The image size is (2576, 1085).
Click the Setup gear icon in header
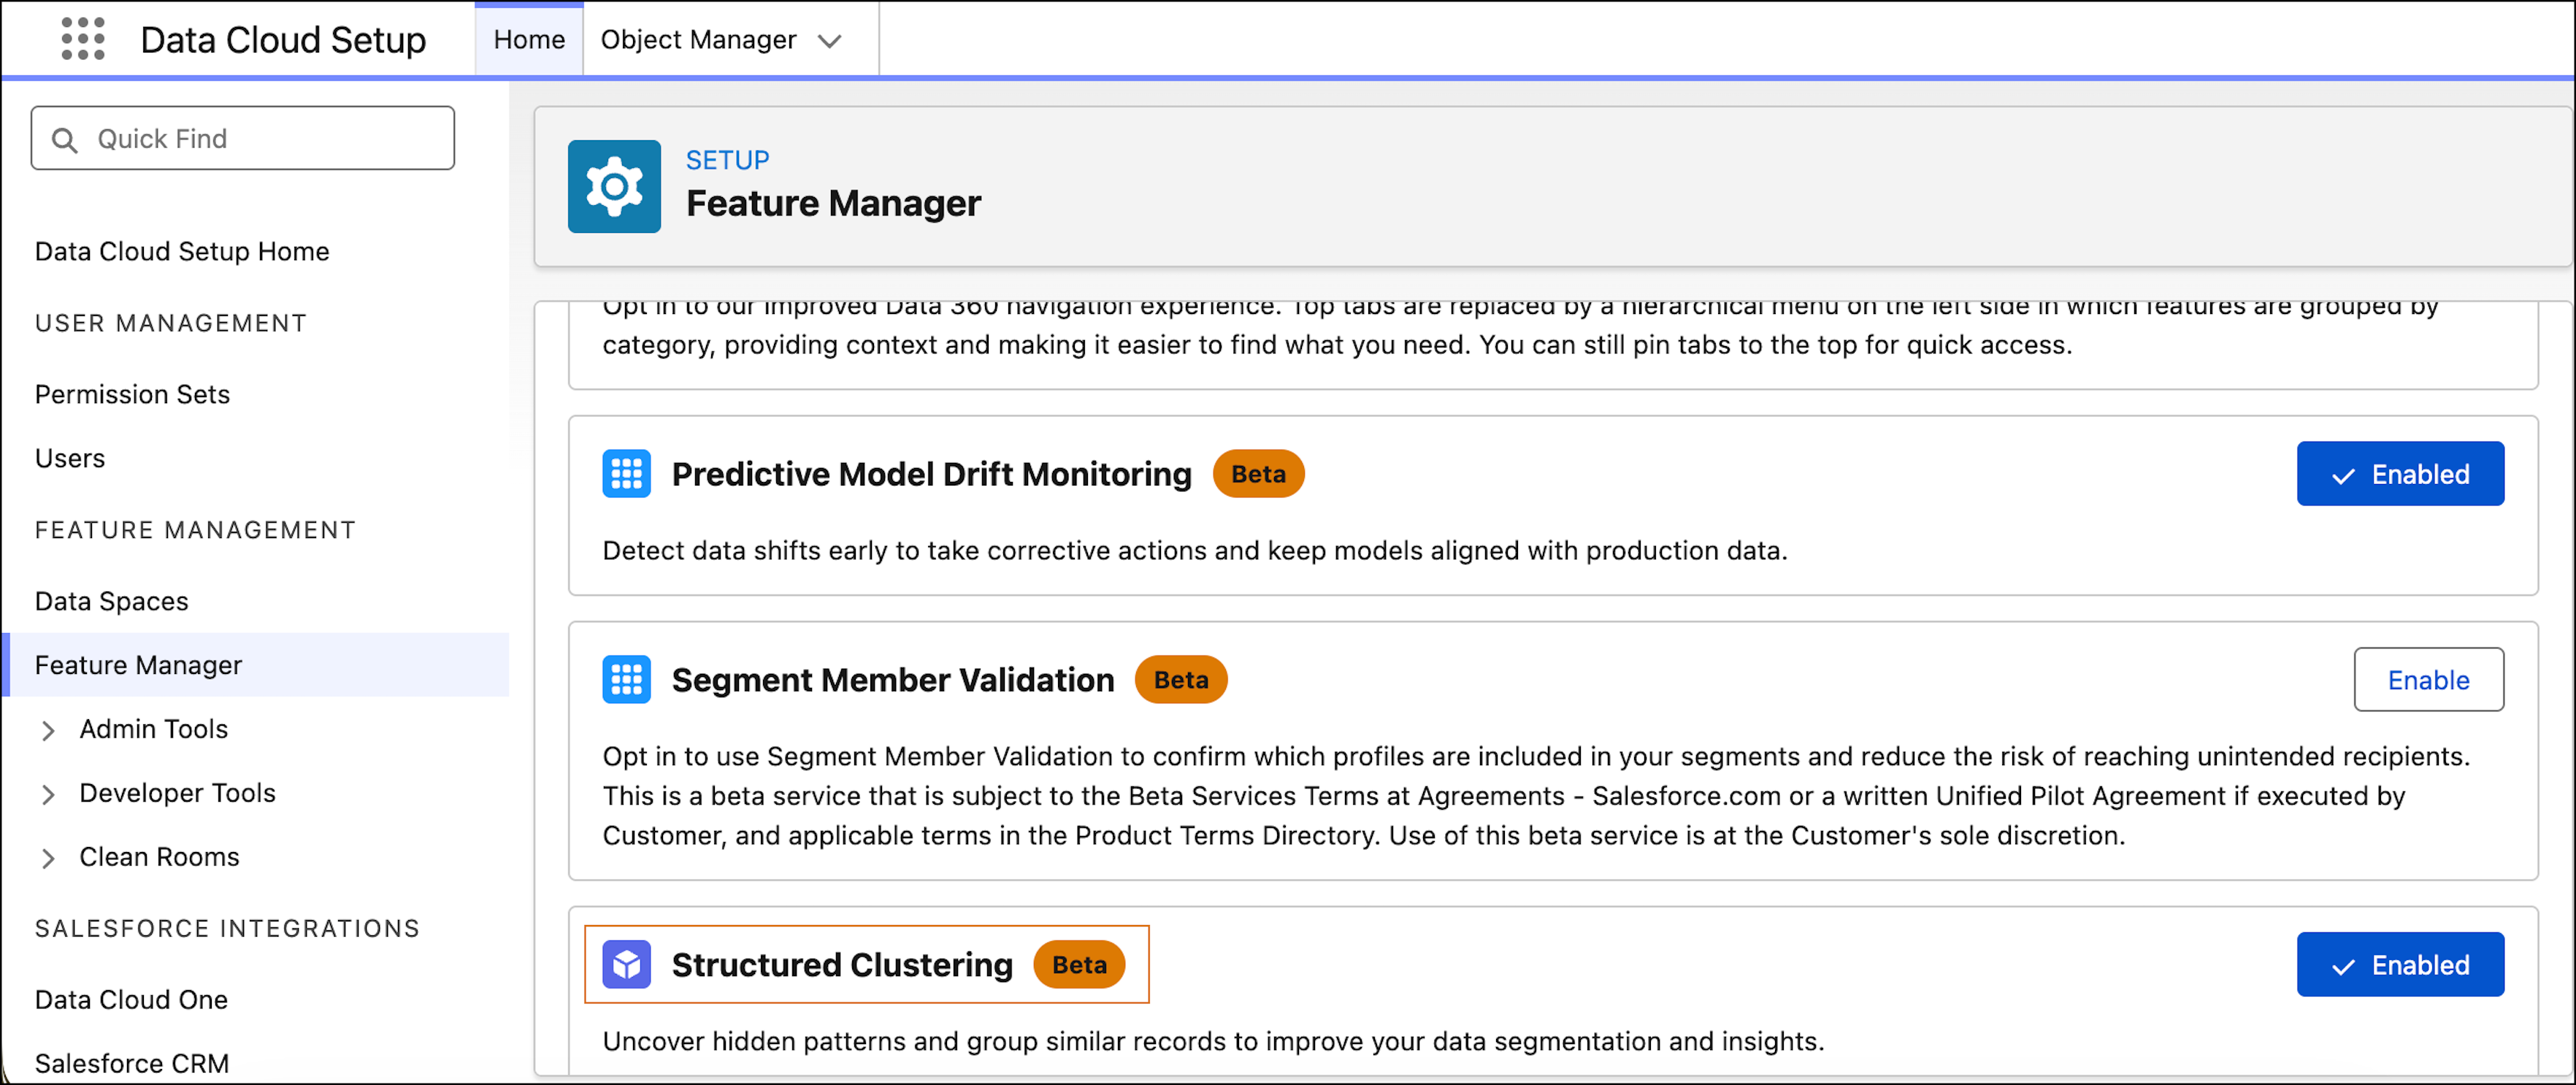pyautogui.click(x=614, y=187)
